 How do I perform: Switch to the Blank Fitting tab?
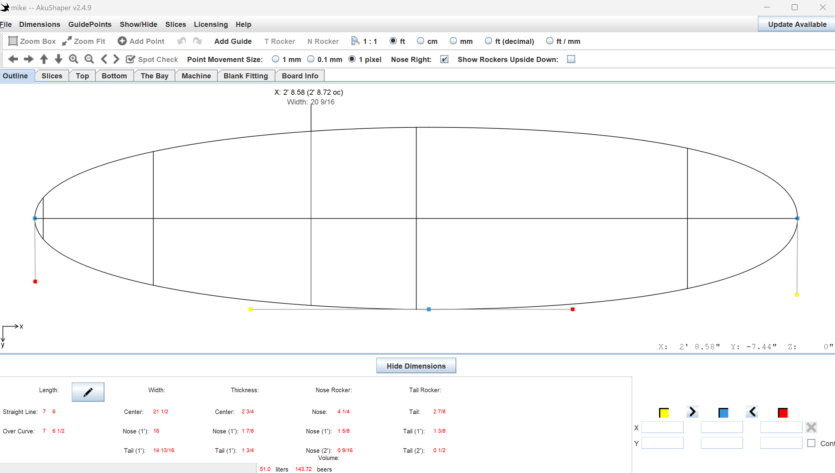click(x=246, y=75)
